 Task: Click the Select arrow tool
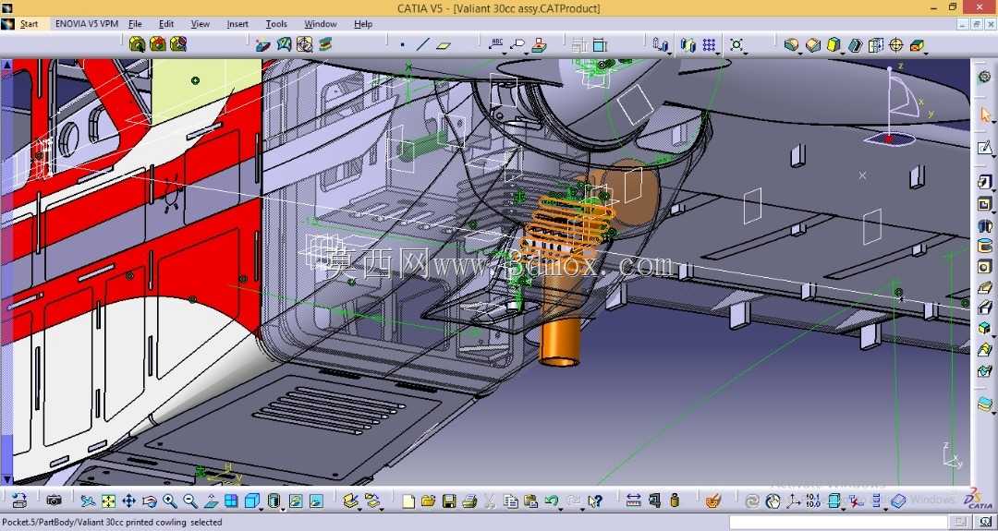click(x=984, y=115)
